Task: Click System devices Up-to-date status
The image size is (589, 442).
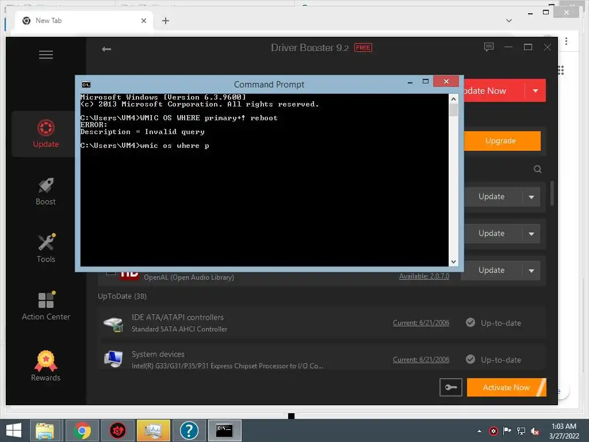Action: coord(493,360)
